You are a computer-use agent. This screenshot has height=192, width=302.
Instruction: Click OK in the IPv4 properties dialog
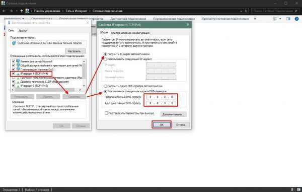[x=162, y=124]
